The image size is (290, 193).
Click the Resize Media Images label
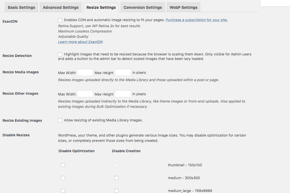pos(21,72)
